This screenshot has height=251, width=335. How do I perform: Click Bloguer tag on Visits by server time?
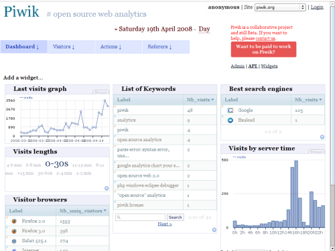click(316, 152)
